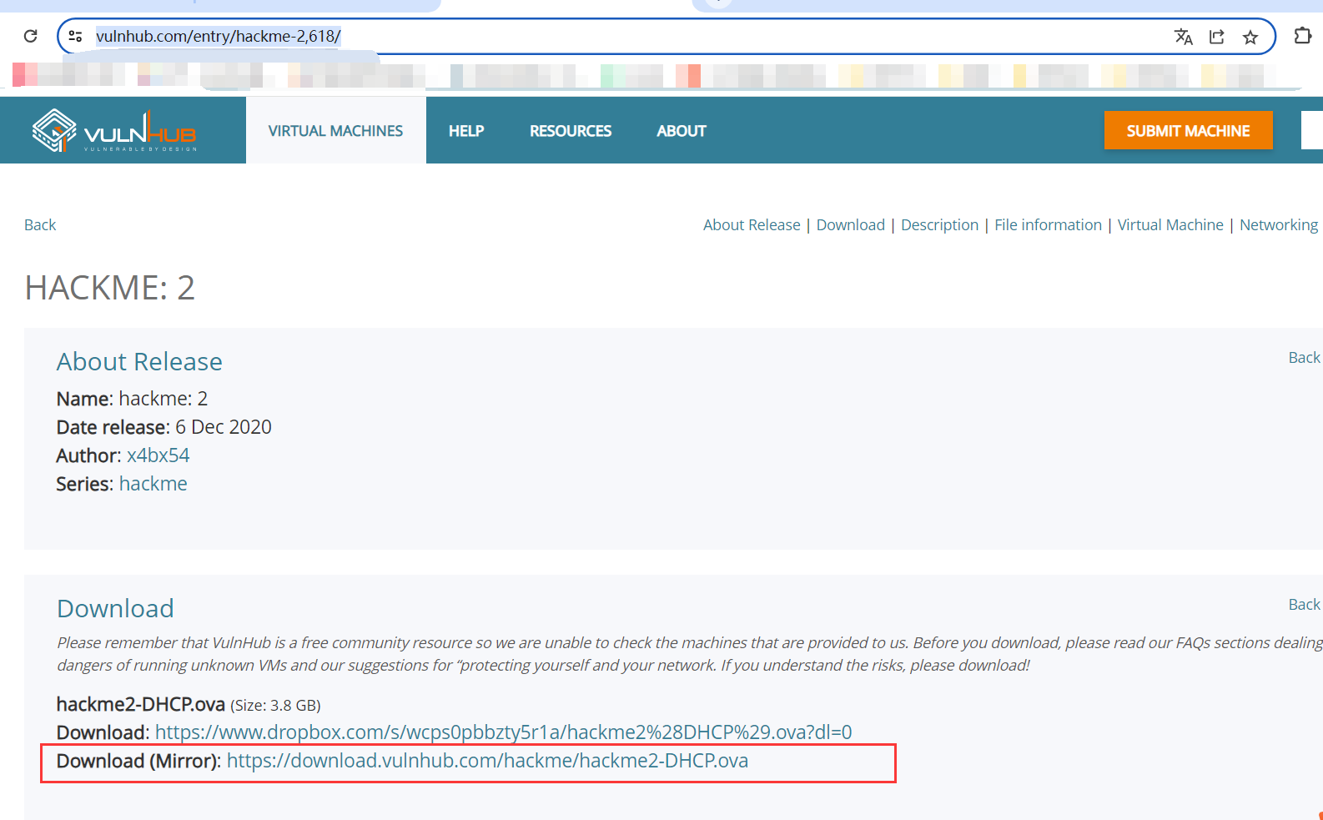
Task: Reload the page with the refresh icon
Action: coord(31,36)
